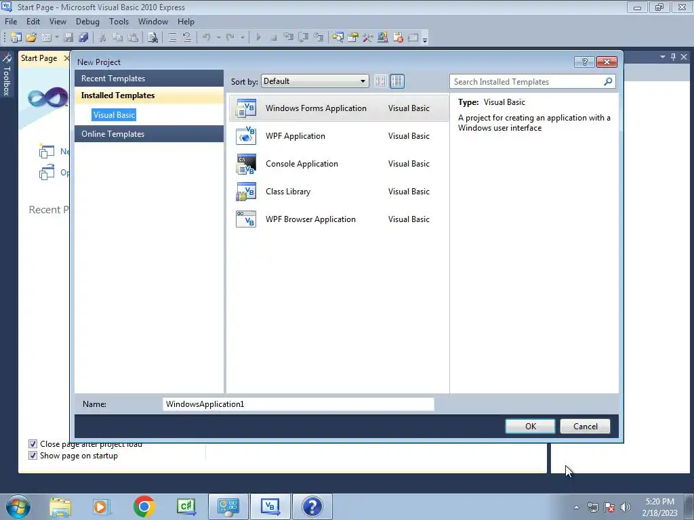The width and height of the screenshot is (694, 520).
Task: Click the Save floppy disk toolbar icon
Action: tap(68, 38)
